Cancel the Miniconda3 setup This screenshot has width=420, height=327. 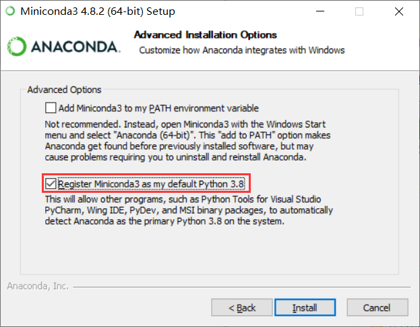coord(377,307)
